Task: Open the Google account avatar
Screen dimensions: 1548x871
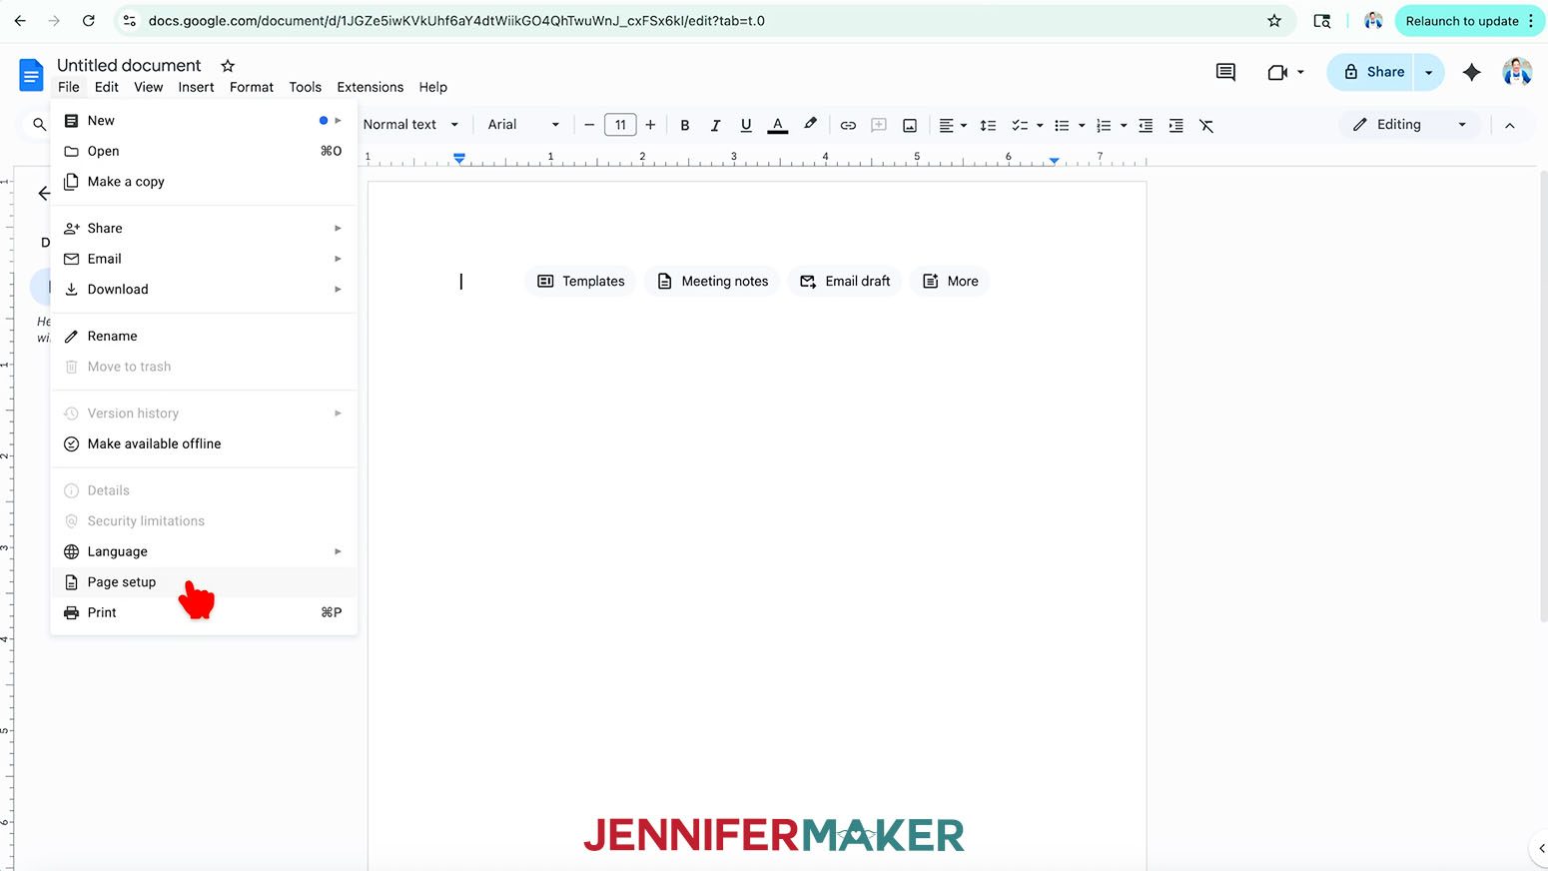Action: tap(1516, 72)
